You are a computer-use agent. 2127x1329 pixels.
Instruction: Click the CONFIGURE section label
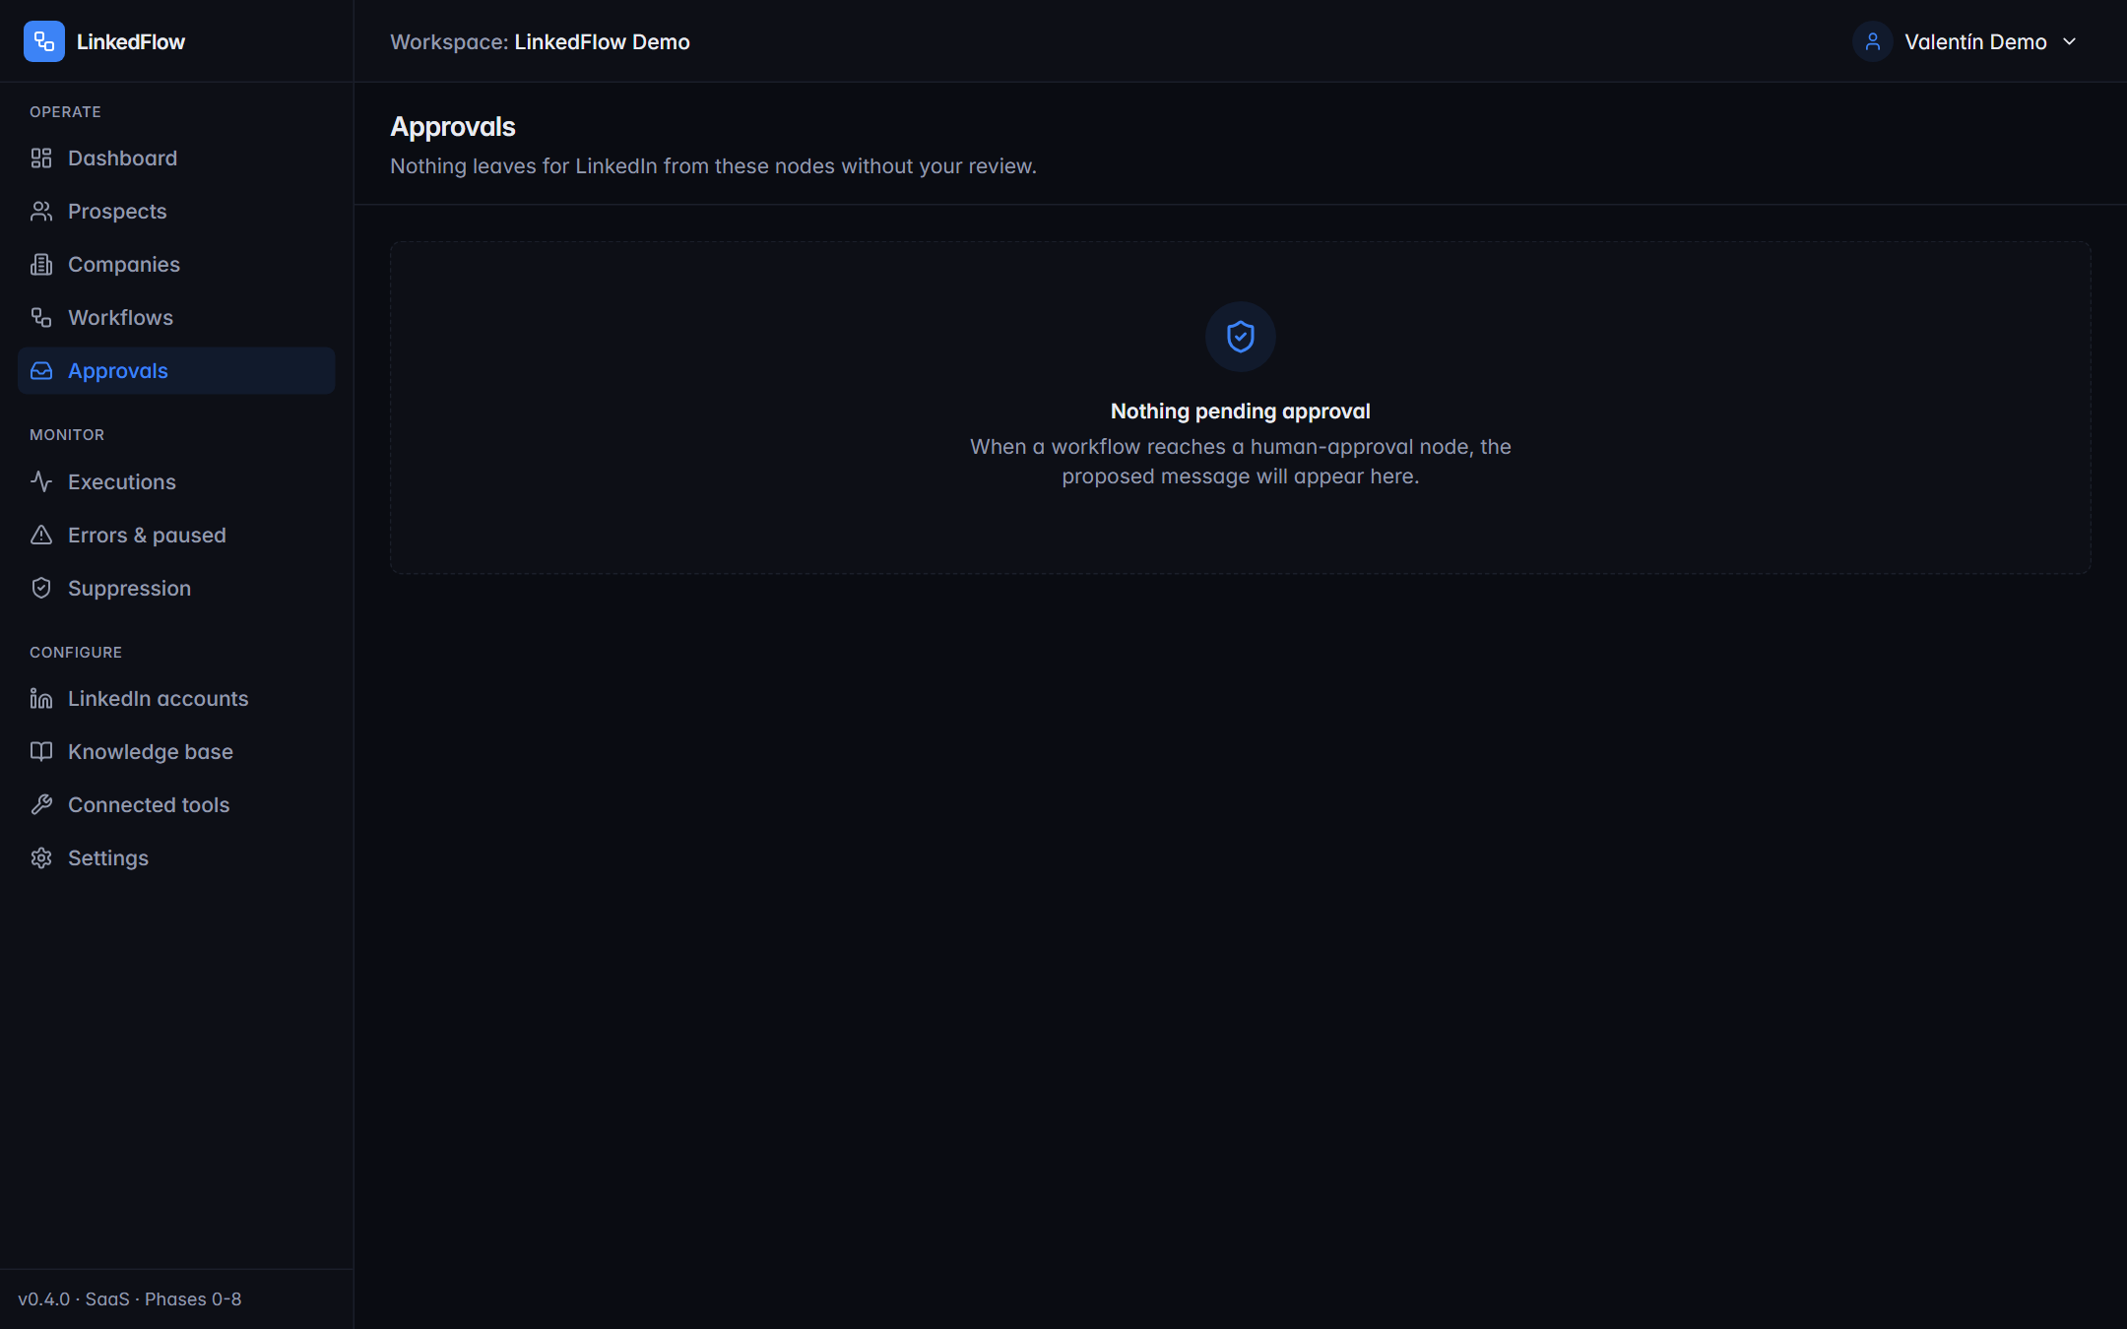click(76, 653)
